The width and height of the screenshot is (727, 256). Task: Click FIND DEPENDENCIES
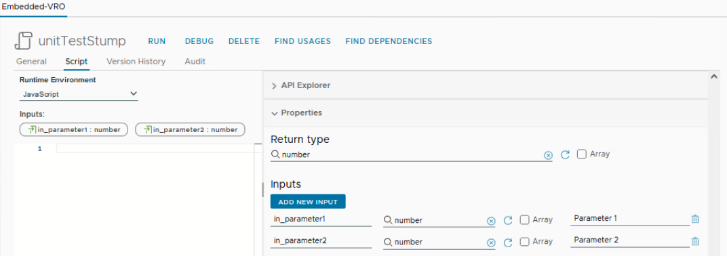coord(389,41)
